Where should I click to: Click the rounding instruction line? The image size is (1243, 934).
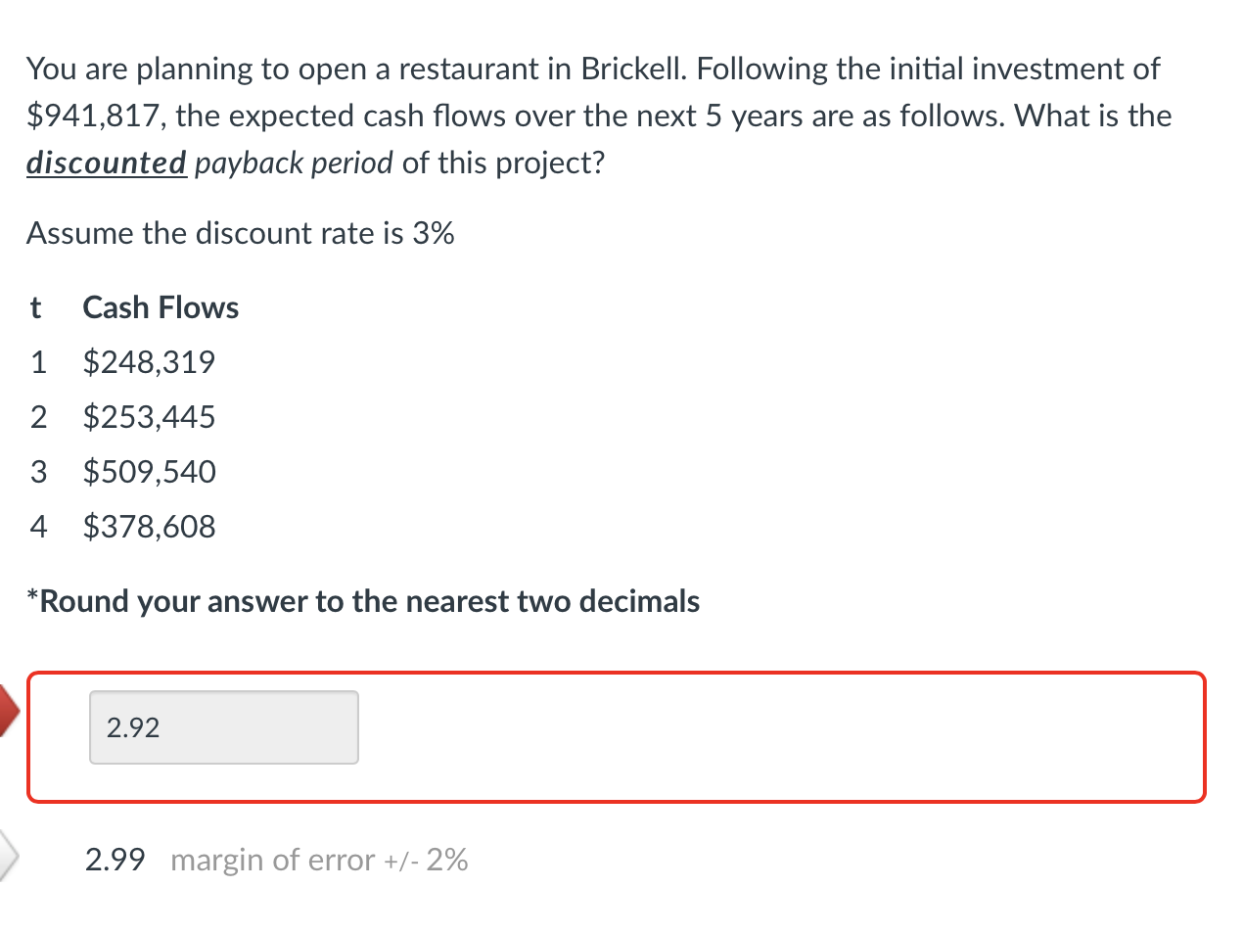[x=363, y=600]
